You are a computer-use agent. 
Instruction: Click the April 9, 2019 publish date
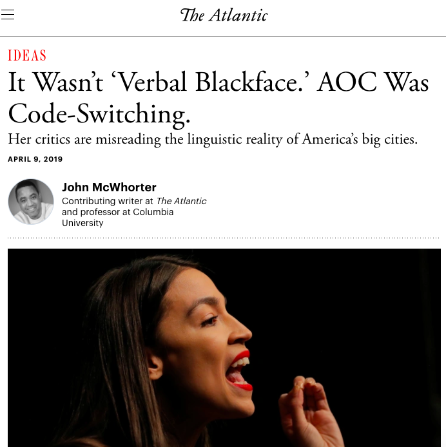pyautogui.click(x=35, y=159)
